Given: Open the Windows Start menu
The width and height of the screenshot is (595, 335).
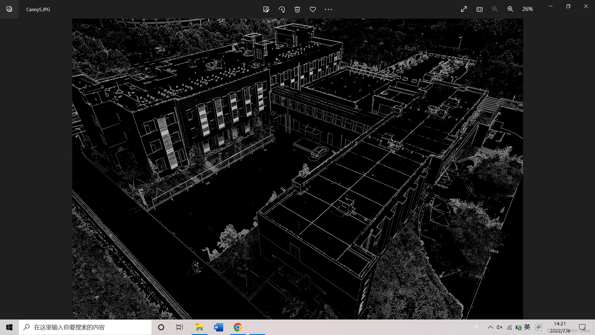Looking at the screenshot, I should click(9, 327).
